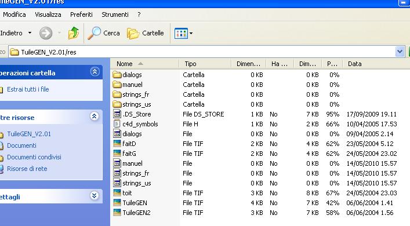The height and width of the screenshot is (226, 410).
Task: Collapse the Operazioni cartella panel
Action: (x=95, y=72)
